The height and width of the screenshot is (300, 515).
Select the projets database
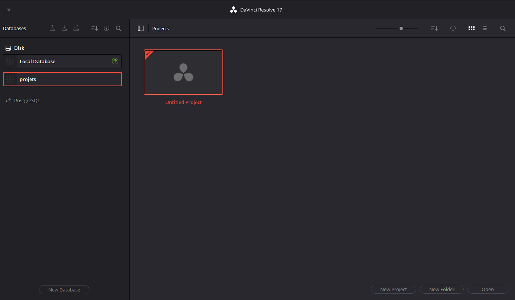coord(62,79)
